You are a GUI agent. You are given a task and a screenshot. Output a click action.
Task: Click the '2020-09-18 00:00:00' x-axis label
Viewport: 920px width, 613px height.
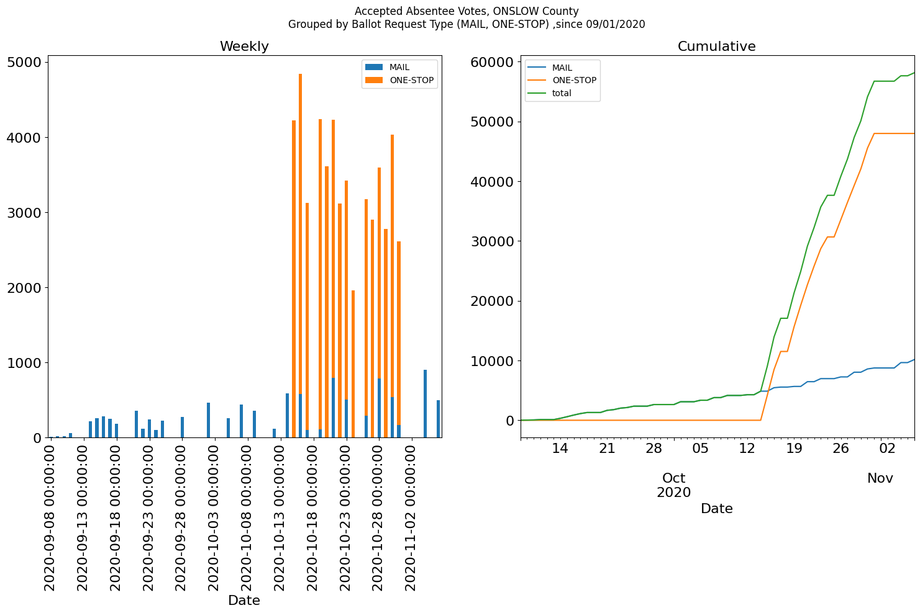(x=116, y=517)
